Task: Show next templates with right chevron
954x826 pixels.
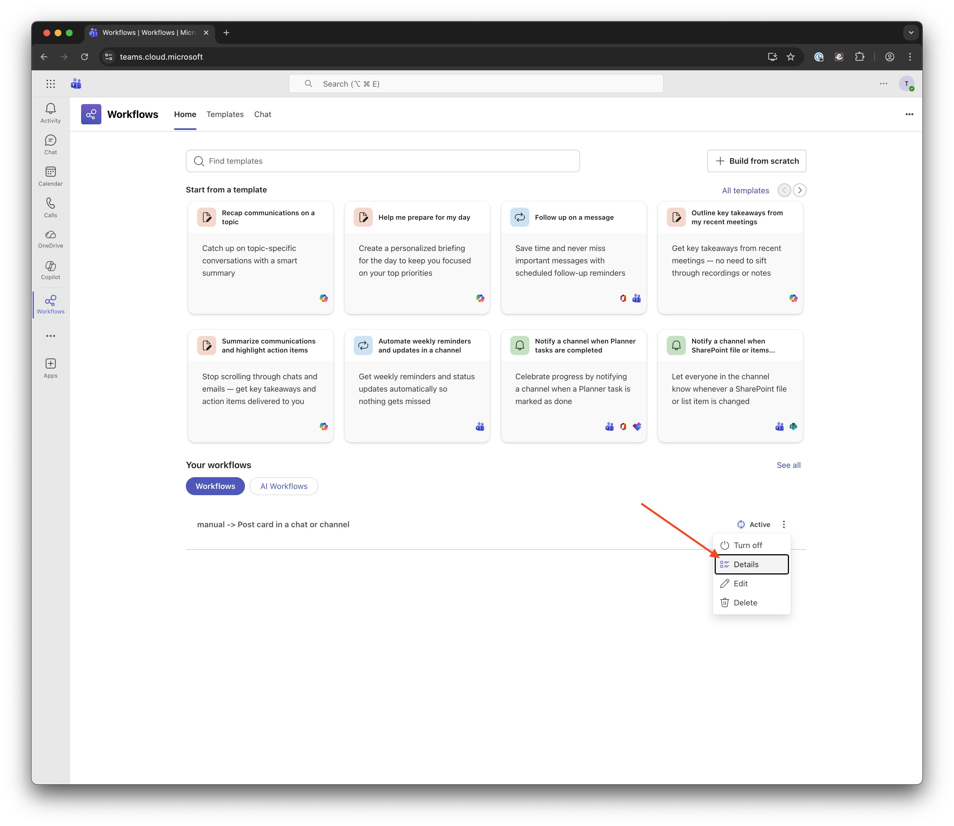Action: pyautogui.click(x=799, y=190)
